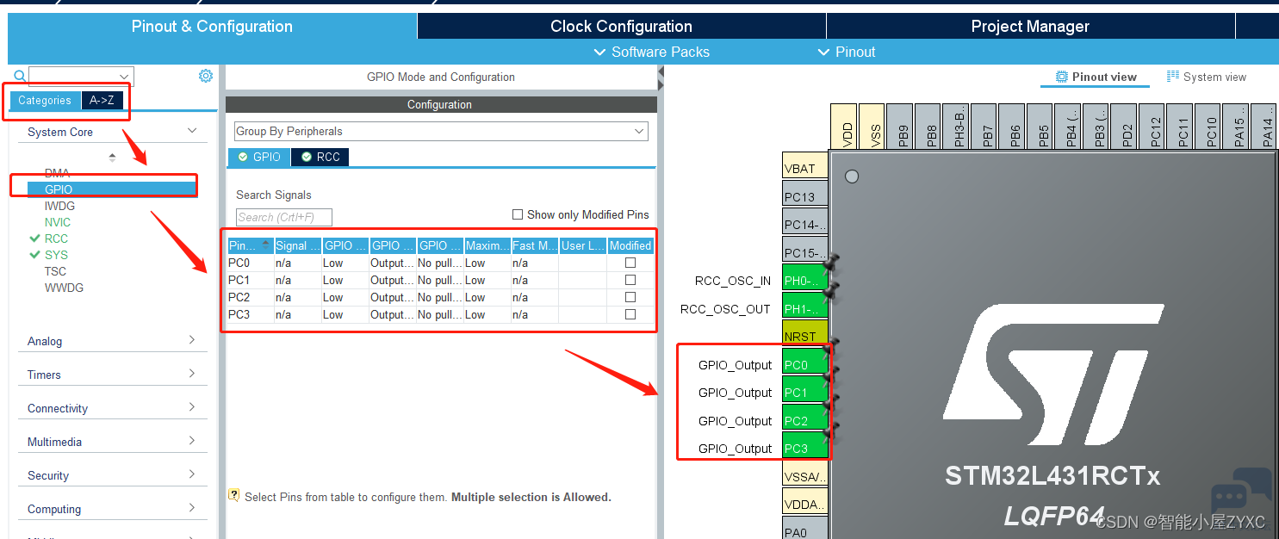Select the RCC configuration tab
The image size is (1279, 539).
(x=320, y=157)
